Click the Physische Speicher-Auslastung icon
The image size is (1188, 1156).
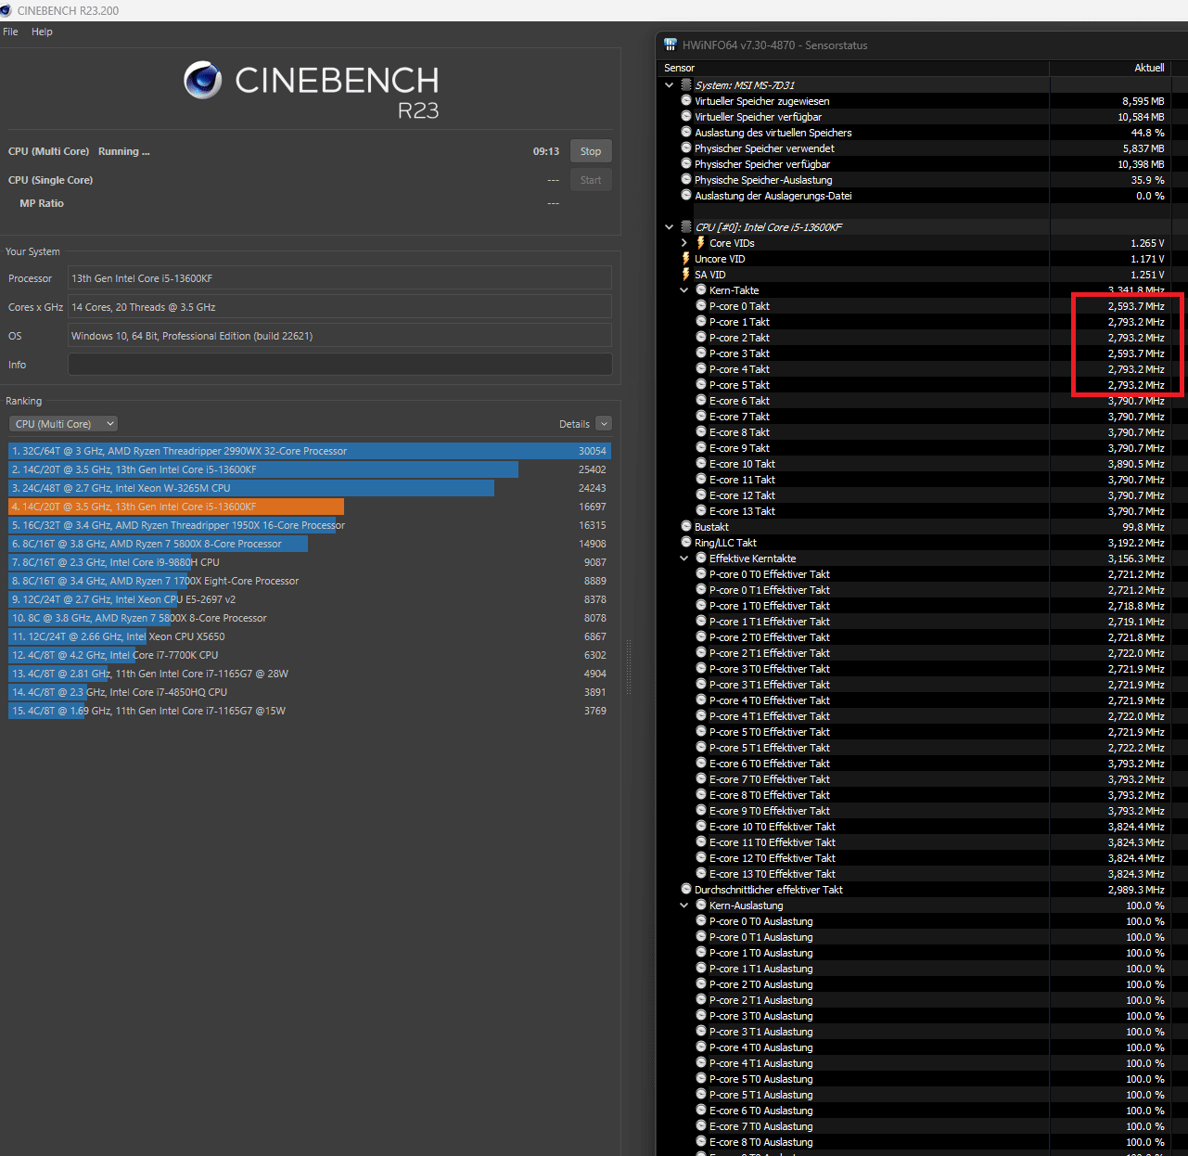[686, 179]
